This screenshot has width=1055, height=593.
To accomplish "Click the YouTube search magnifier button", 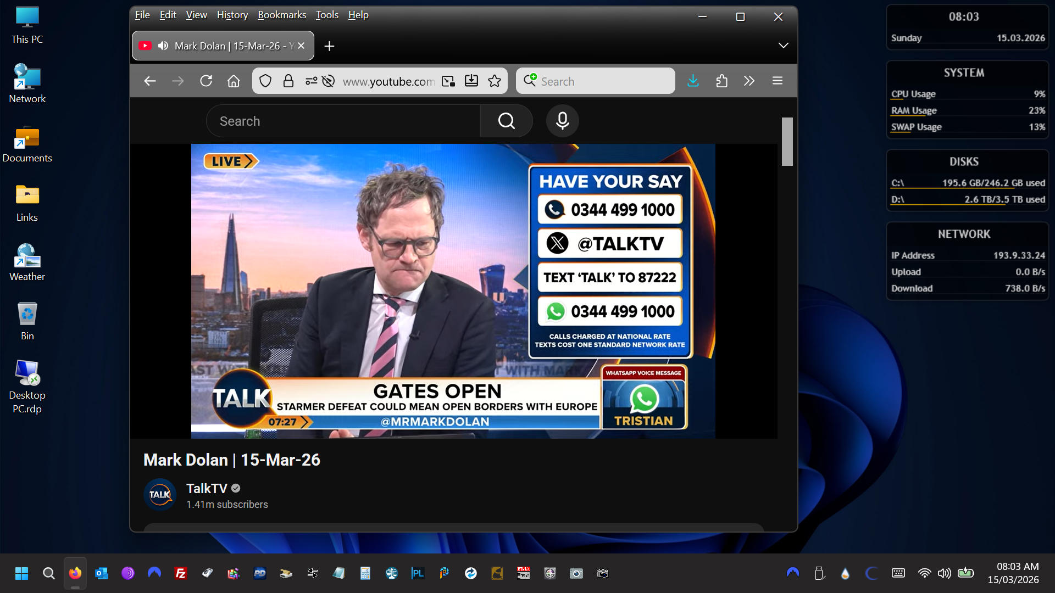I will (506, 121).
